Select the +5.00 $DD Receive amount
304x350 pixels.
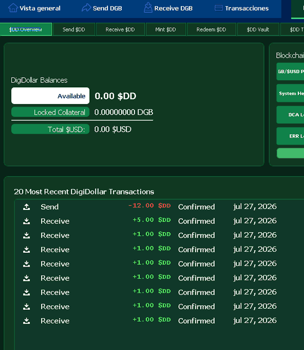point(151,220)
